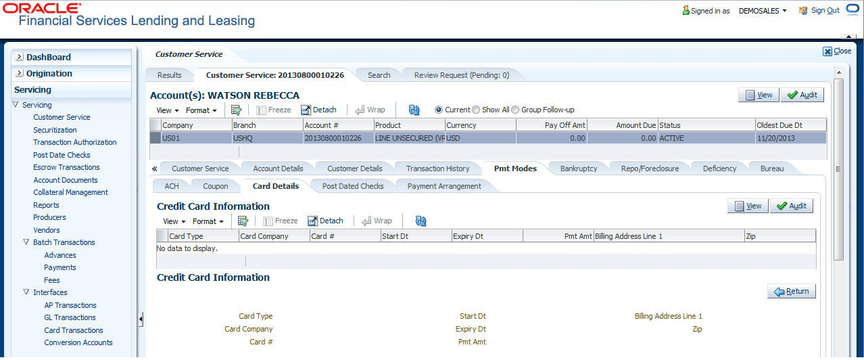Click the Audit button in the Account(s) header
Image resolution: width=864 pixels, height=360 pixels.
click(x=802, y=95)
